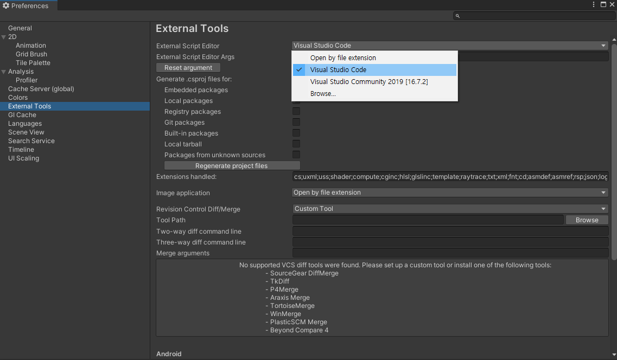The width and height of the screenshot is (617, 360).
Task: Maximize the Preferences window
Action: click(603, 5)
